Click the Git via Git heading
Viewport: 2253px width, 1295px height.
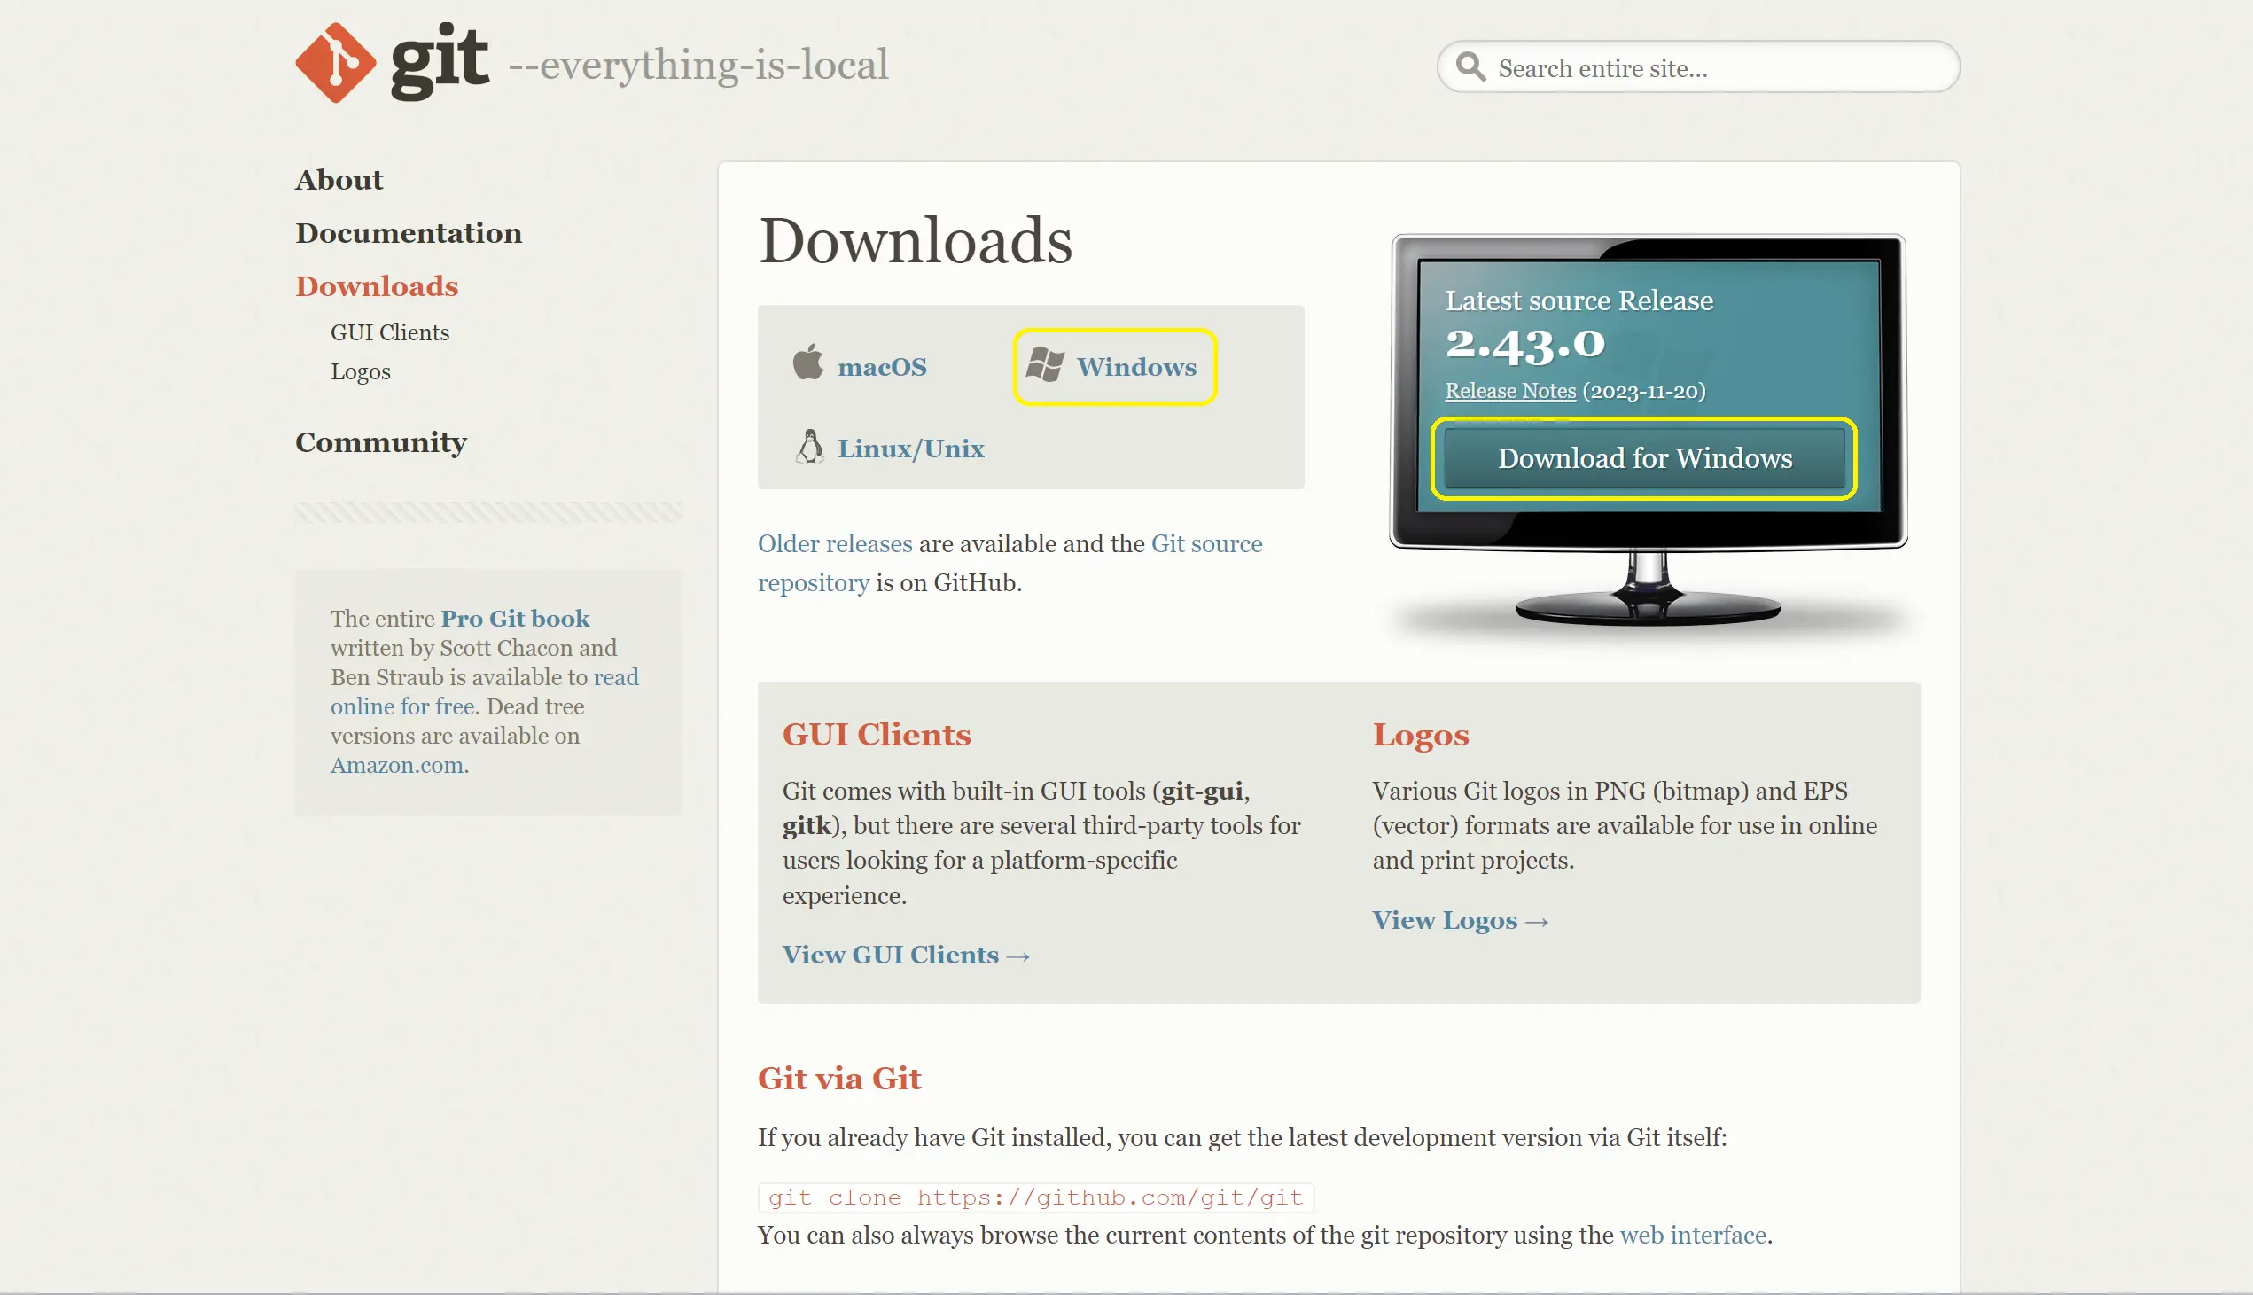(x=838, y=1078)
